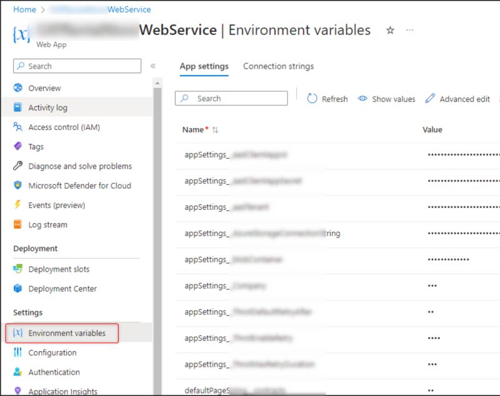Screen dimensions: 500x396
Task: Open the WebService breadcrumb link
Action: (129, 9)
